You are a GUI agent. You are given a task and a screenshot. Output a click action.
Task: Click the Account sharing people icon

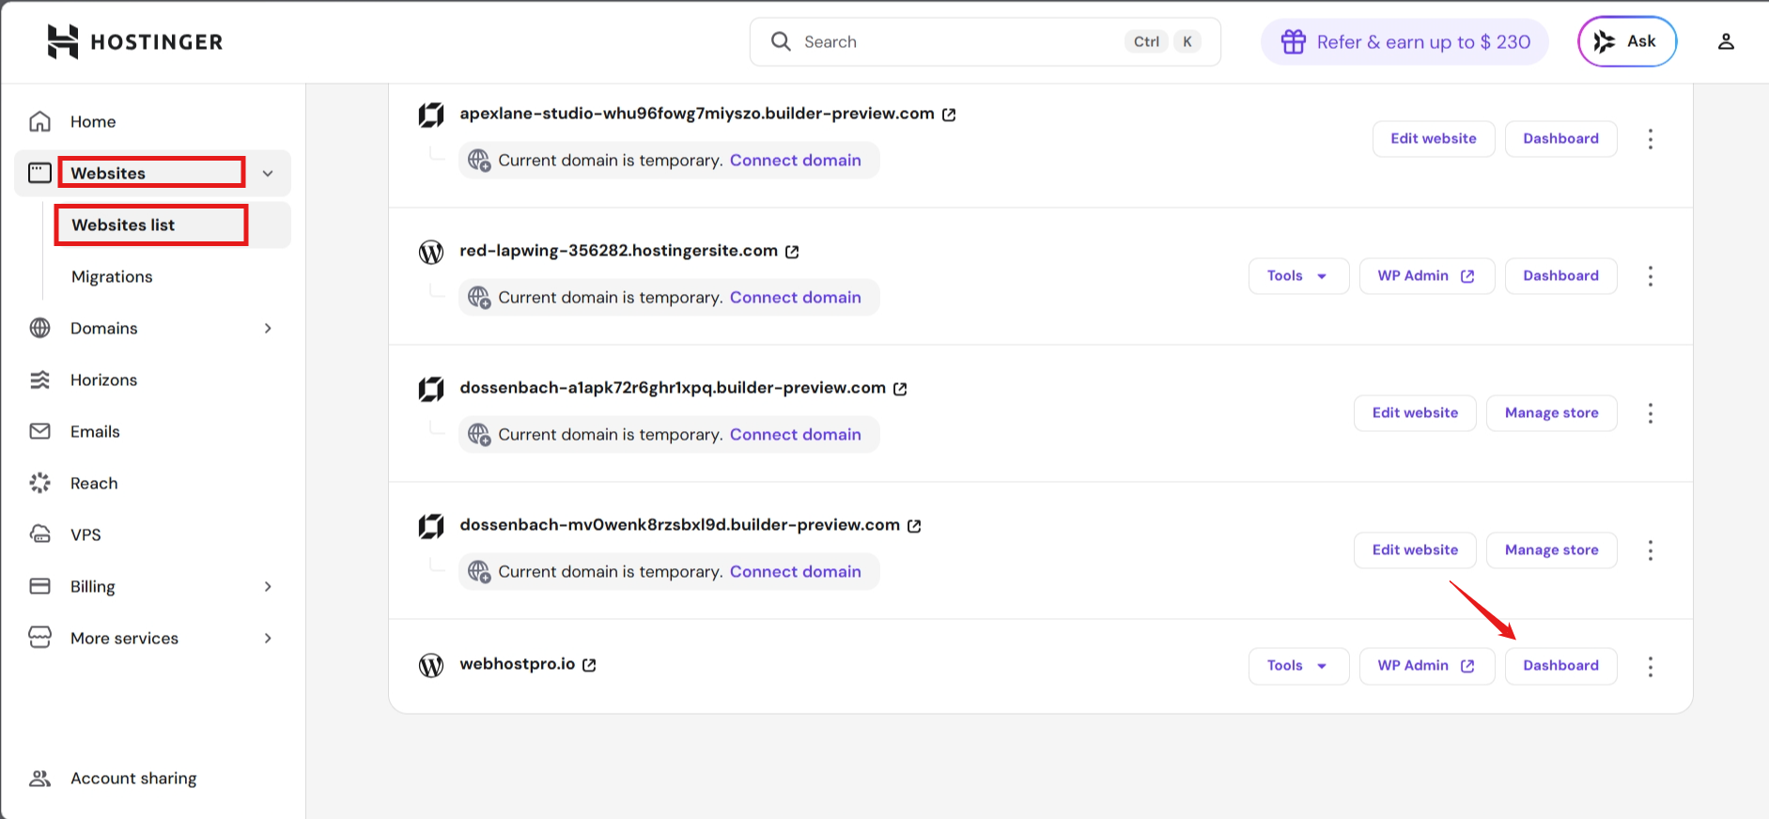[39, 778]
